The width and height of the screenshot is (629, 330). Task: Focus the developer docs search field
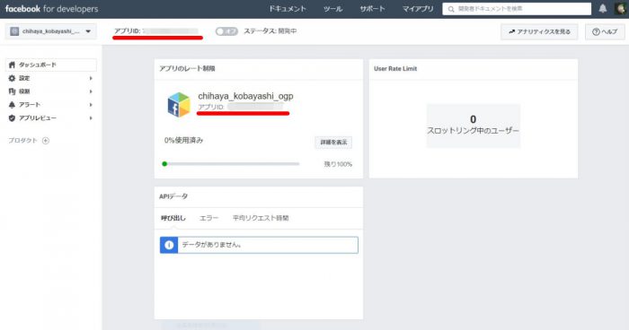pyautogui.click(x=517, y=9)
